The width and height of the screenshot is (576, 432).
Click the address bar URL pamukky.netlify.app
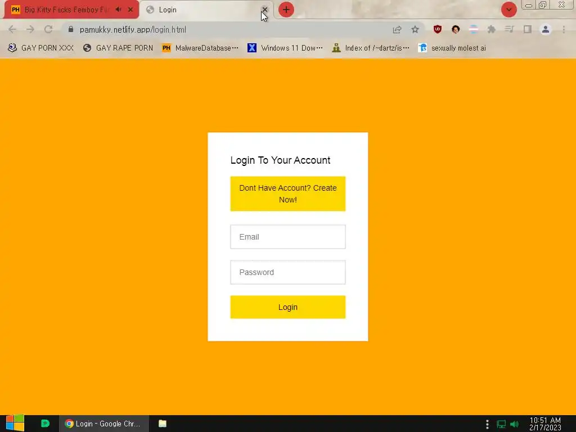pyautogui.click(x=133, y=30)
